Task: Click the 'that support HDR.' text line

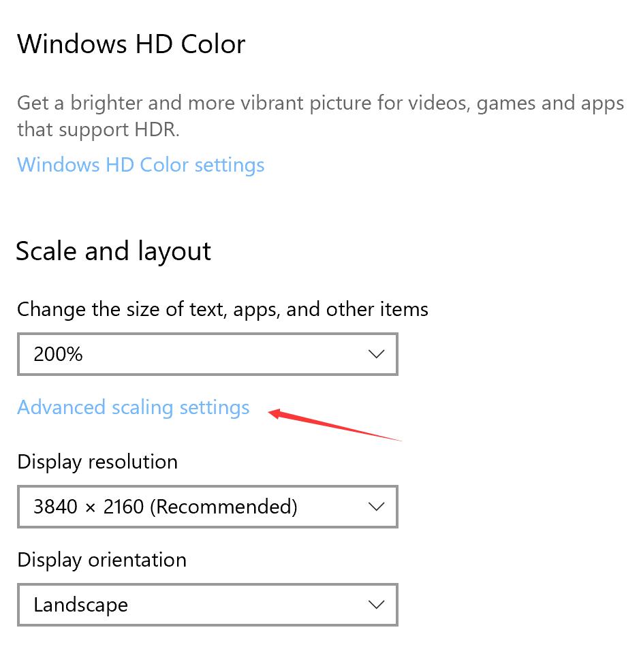Action: 98,129
